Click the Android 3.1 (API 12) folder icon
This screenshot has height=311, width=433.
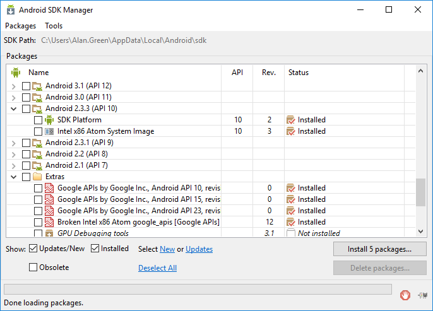[37, 86]
